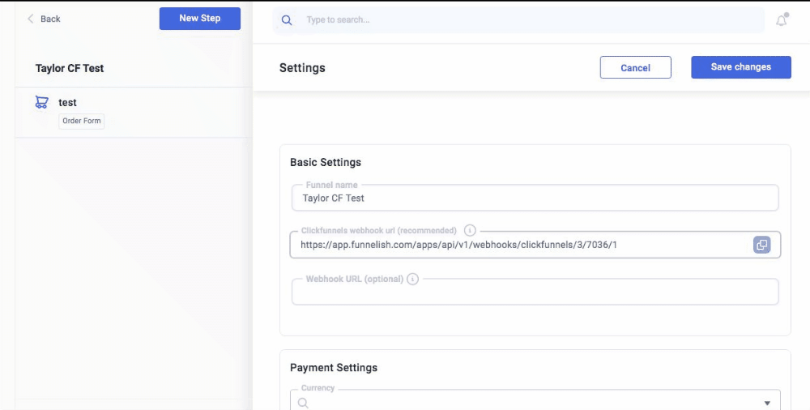The height and width of the screenshot is (410, 810).
Task: Save changes to funnel settings
Action: (x=740, y=67)
